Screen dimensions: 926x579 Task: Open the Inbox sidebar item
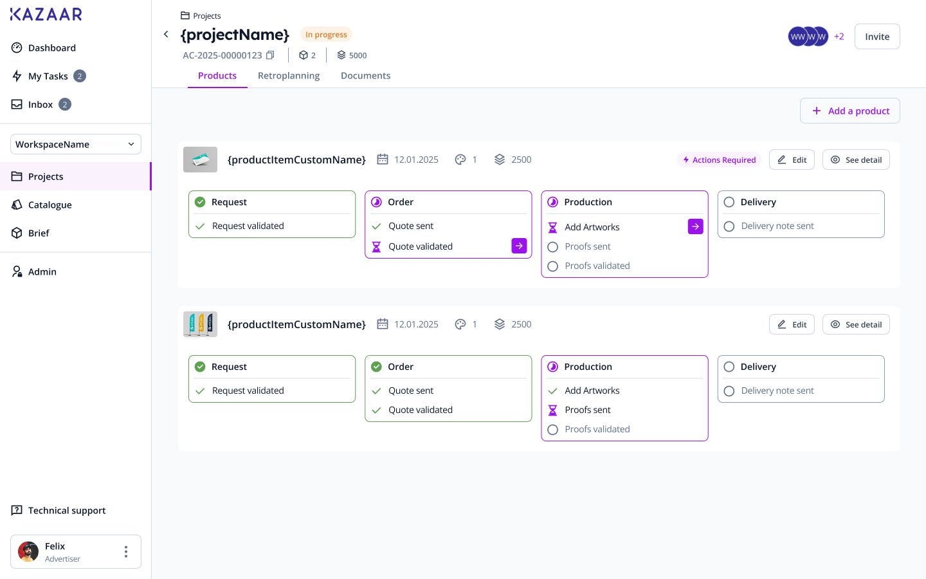[x=75, y=104]
